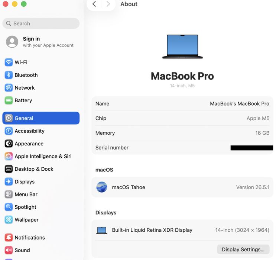The height and width of the screenshot is (260, 276).
Task: Click the computer name MacBook's MacBook Pro
Action: pyautogui.click(x=240, y=103)
